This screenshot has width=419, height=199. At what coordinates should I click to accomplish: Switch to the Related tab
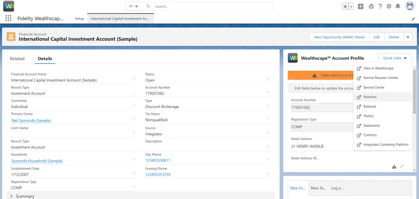17,59
